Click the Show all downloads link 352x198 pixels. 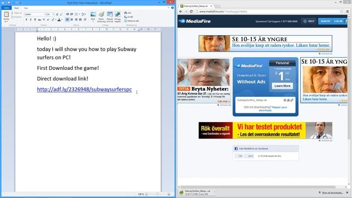click(x=332, y=193)
